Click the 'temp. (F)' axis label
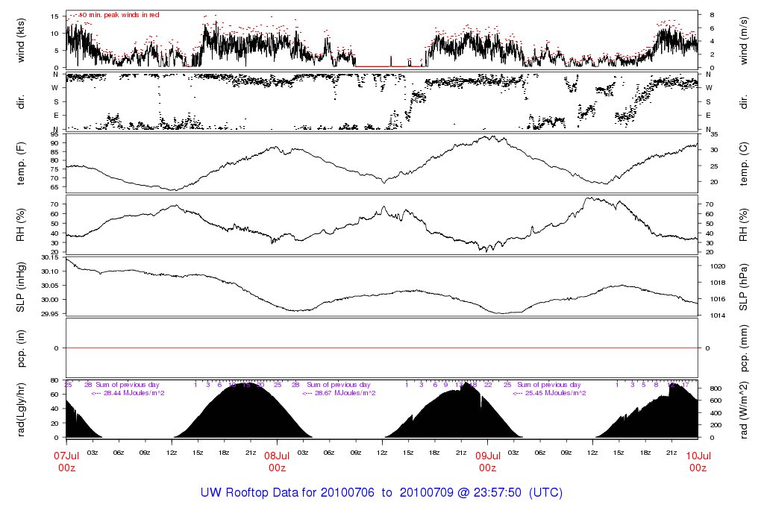 click(x=20, y=163)
